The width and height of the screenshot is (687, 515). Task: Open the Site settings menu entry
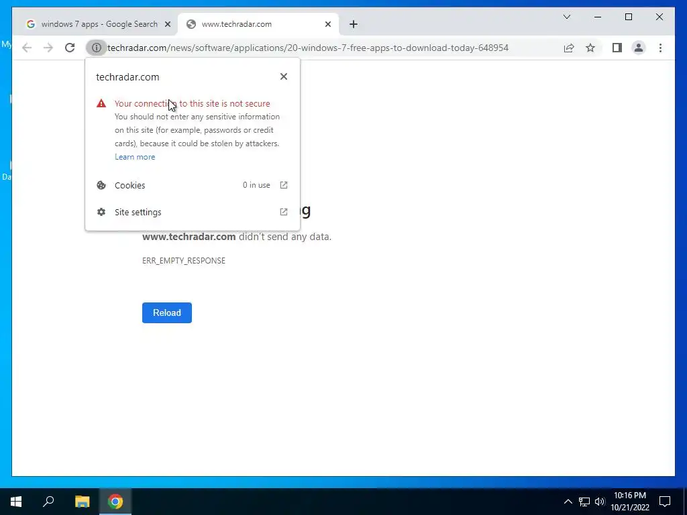[193, 212]
